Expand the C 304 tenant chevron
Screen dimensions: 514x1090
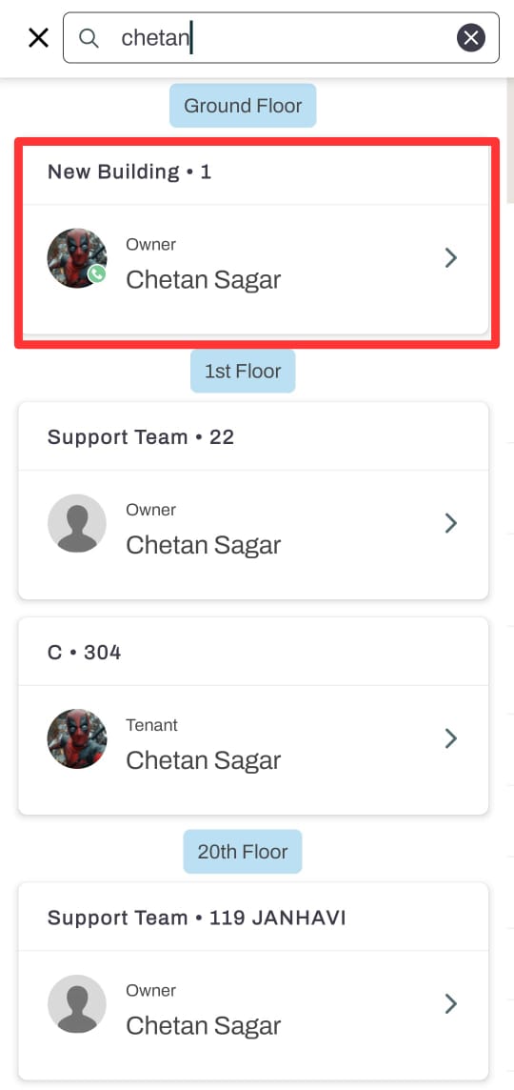[x=451, y=738]
